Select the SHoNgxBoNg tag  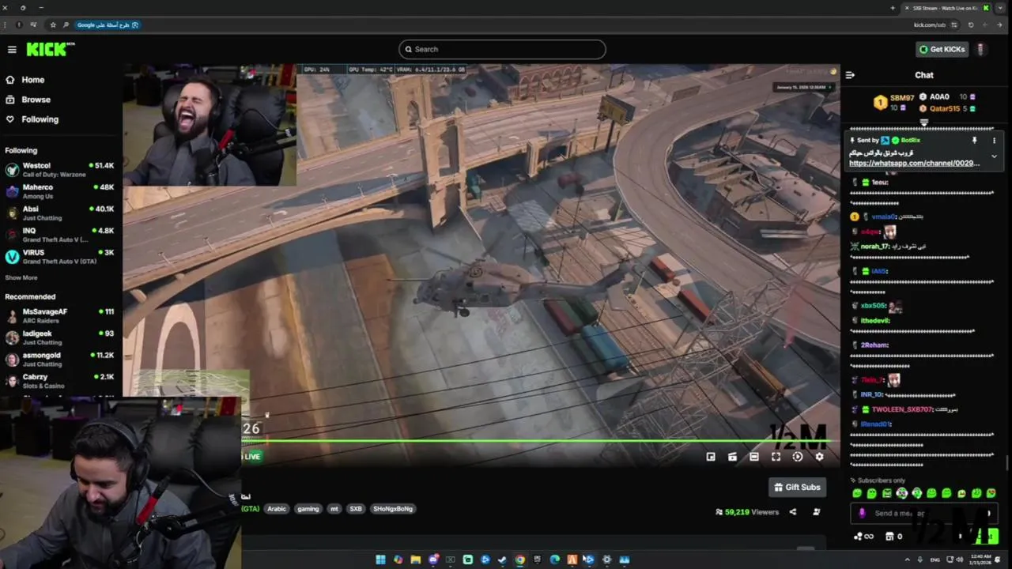click(x=393, y=509)
